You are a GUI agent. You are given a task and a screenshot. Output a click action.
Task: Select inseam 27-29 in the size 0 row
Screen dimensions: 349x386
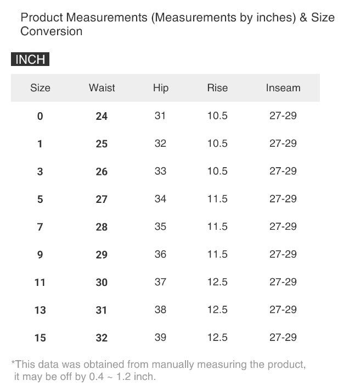click(283, 116)
